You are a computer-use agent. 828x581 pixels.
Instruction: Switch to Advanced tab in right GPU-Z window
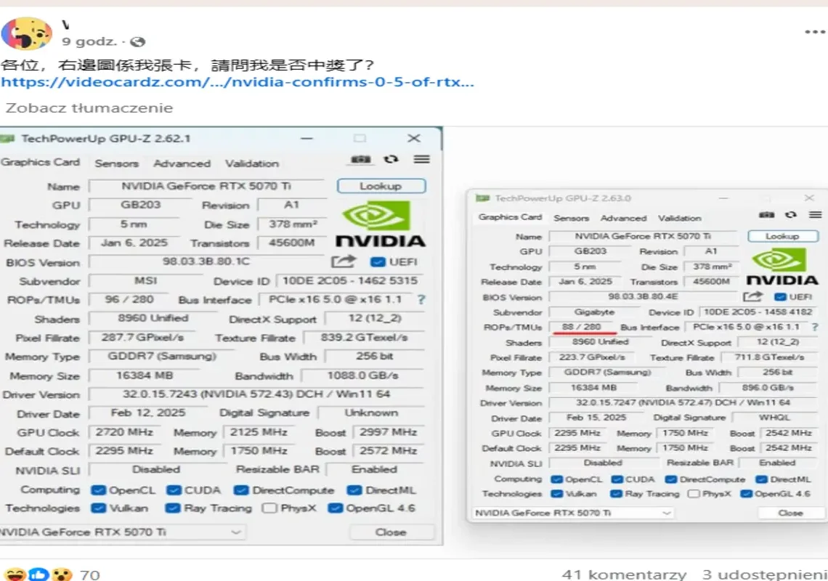[x=624, y=218]
